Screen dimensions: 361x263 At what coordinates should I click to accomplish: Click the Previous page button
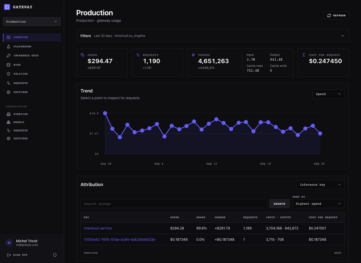91,253
